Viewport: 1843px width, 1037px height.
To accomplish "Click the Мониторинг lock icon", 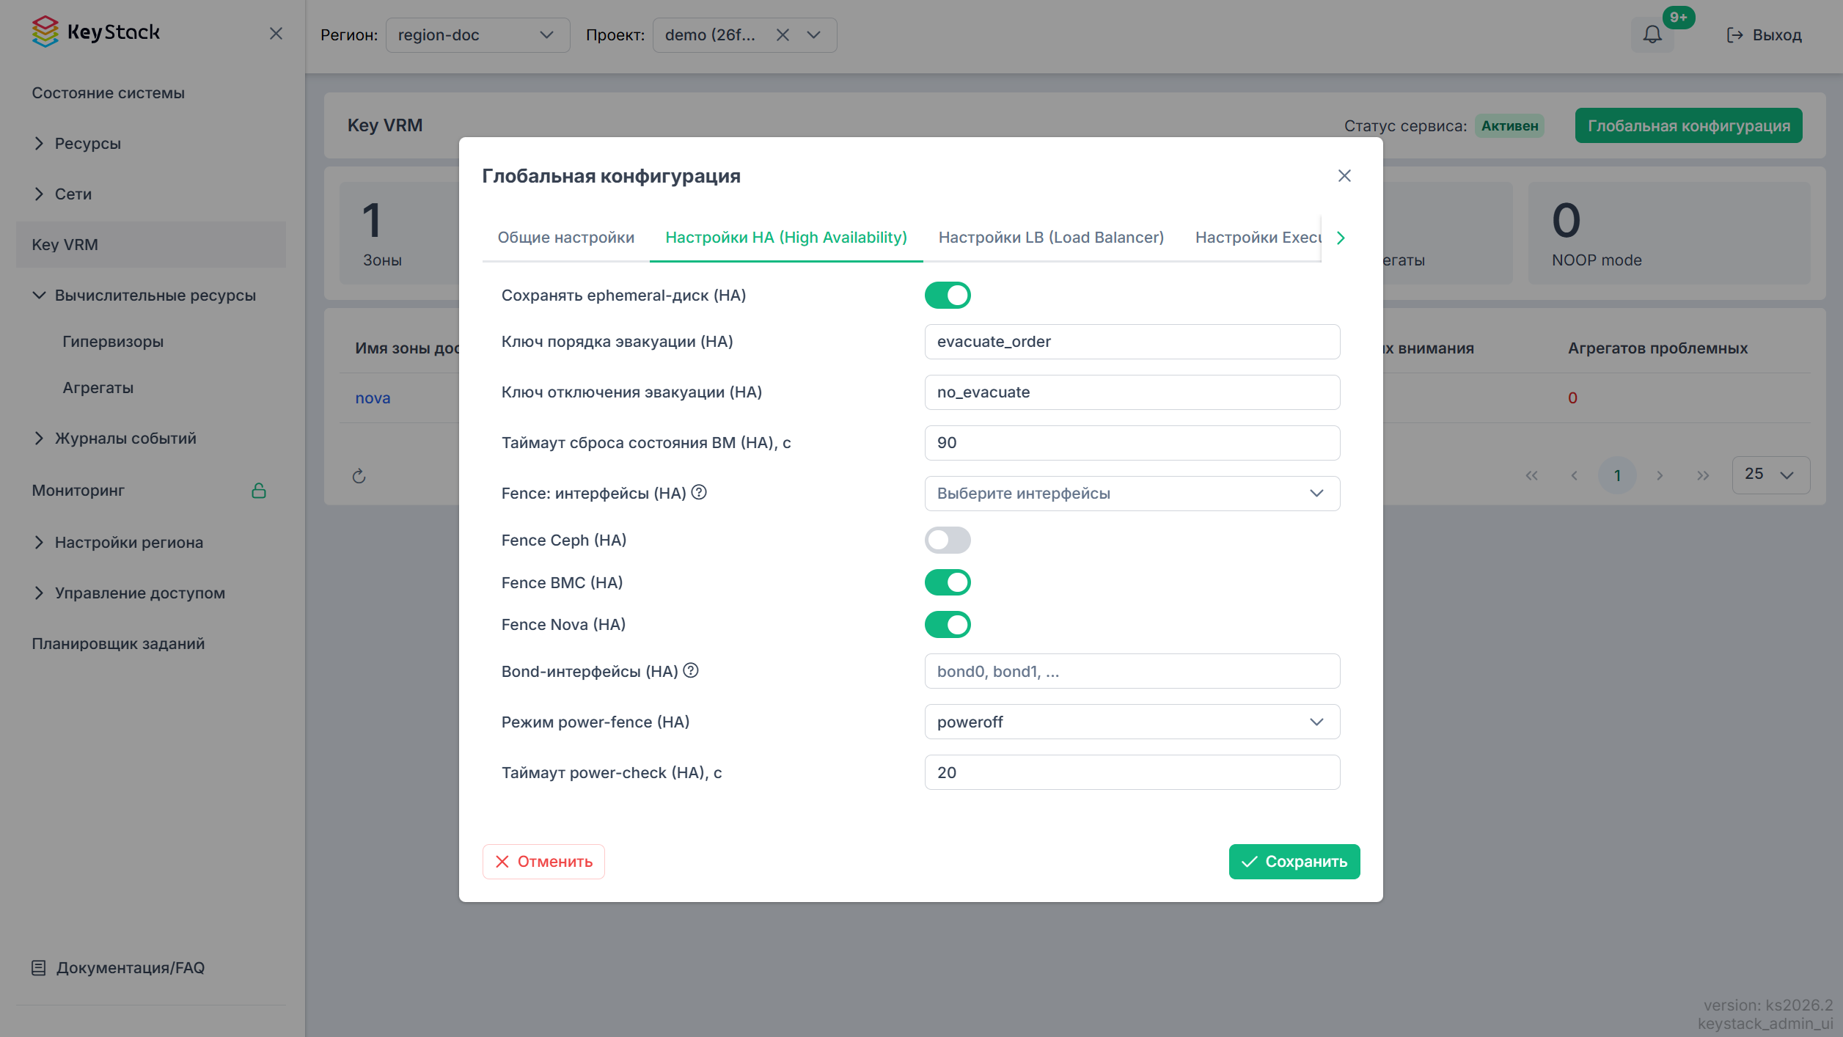I will pyautogui.click(x=259, y=491).
